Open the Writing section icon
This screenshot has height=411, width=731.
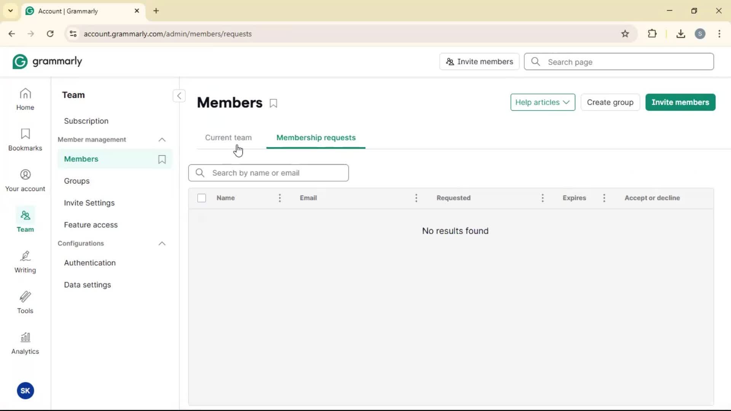25,262
